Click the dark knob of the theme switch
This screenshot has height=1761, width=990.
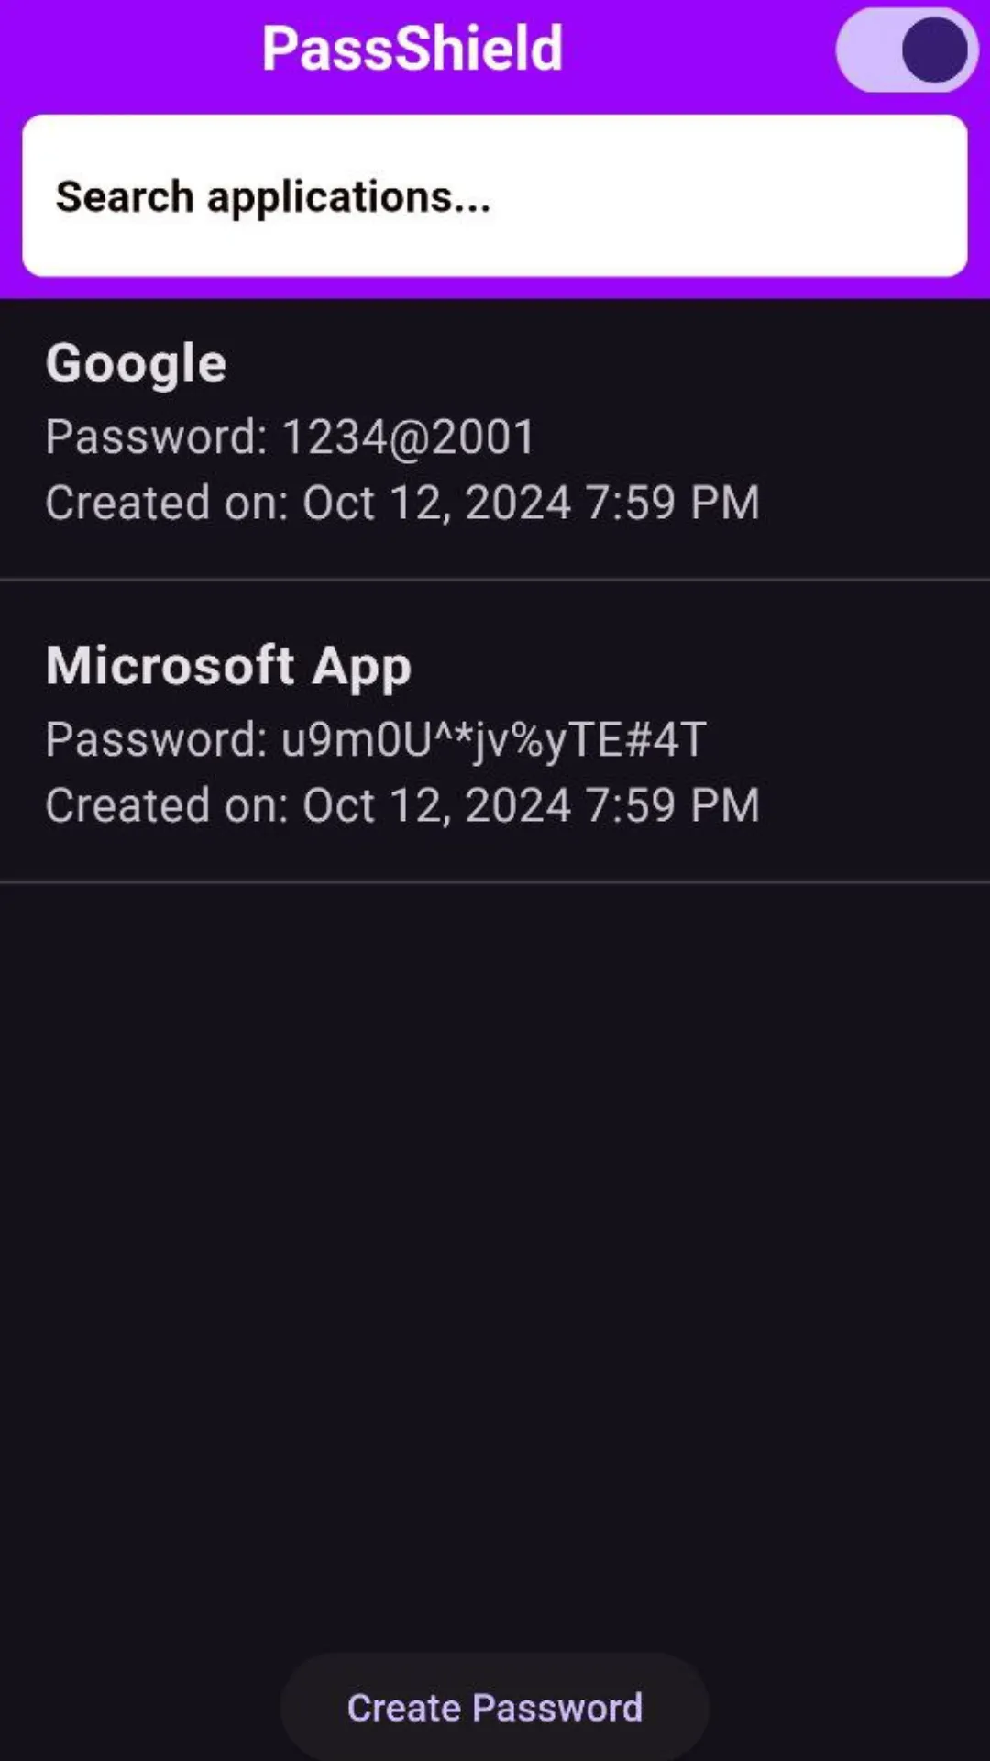934,50
